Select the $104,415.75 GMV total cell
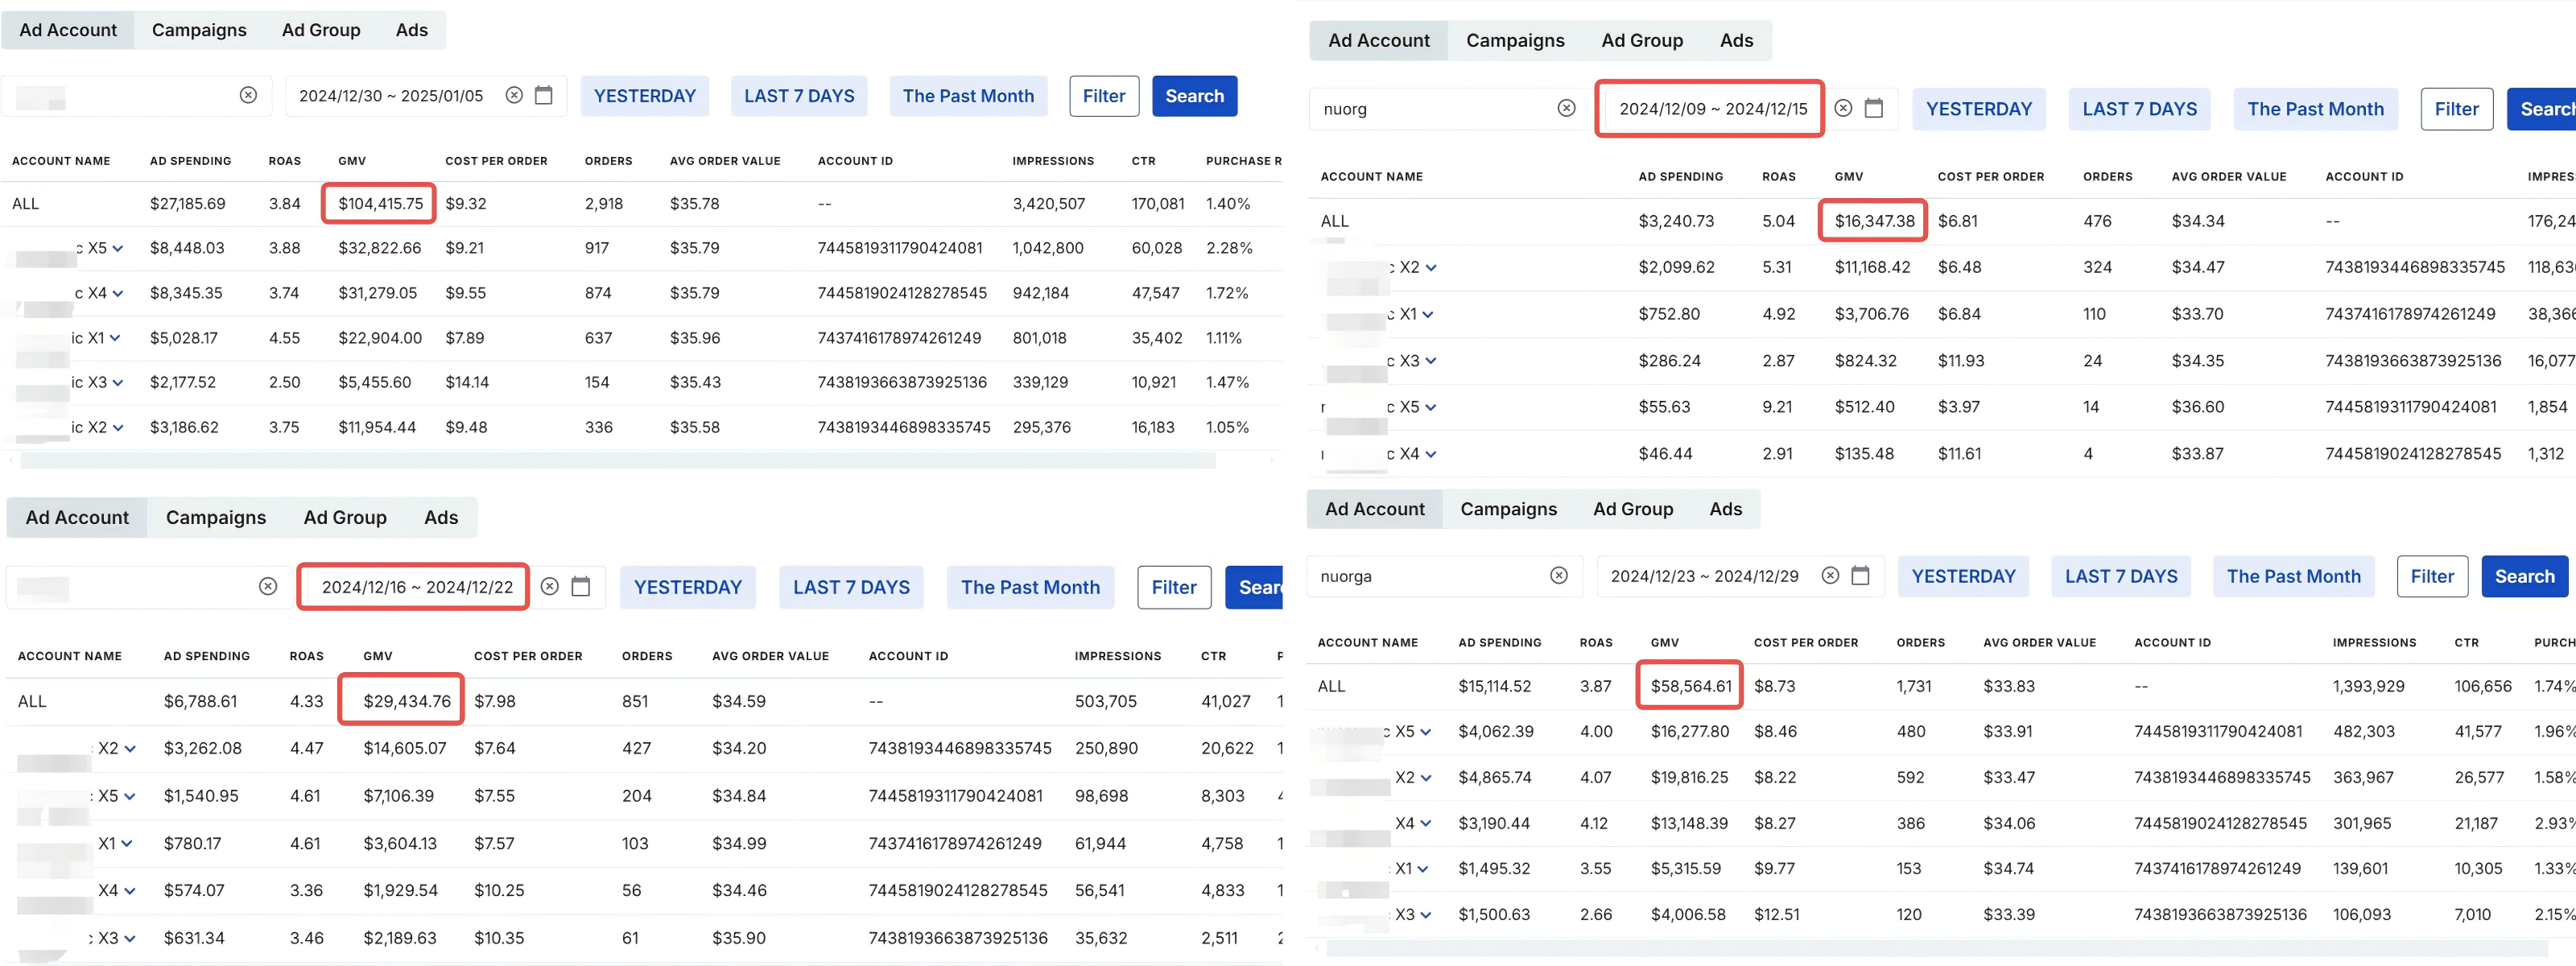2576x966 pixels. [380, 204]
